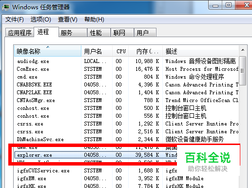Sort by the 描述 column header
This screenshot has height=188, width=252.
coord(201,51)
